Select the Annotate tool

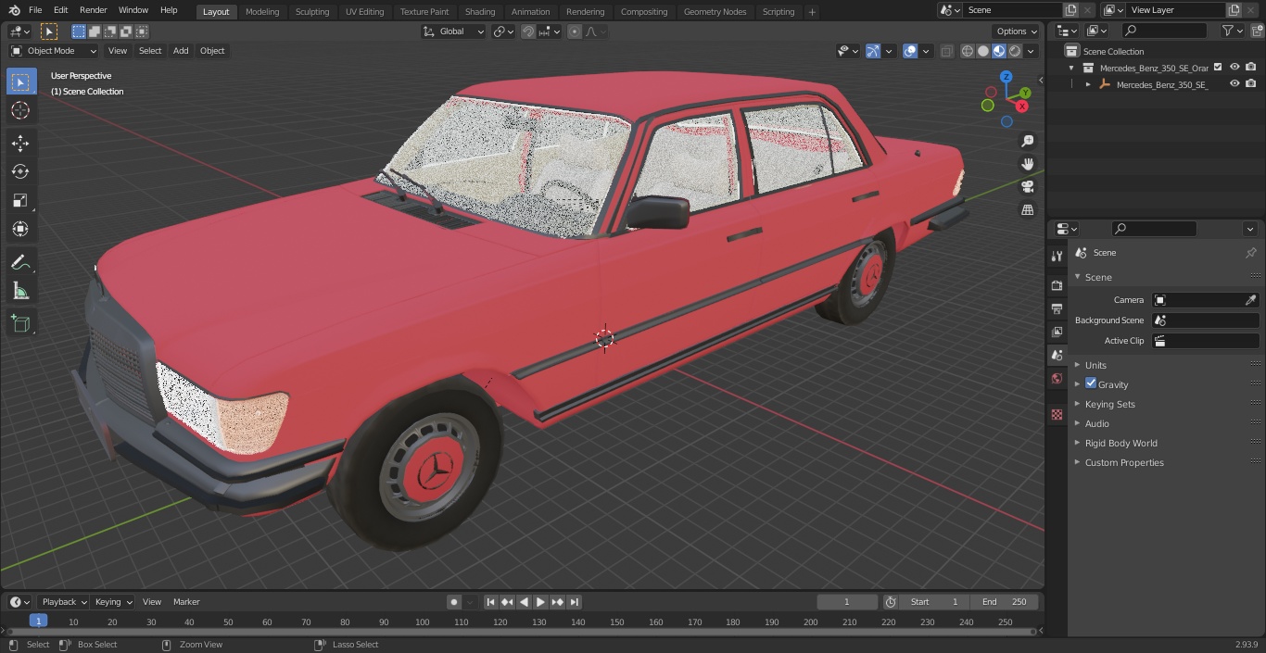20,263
